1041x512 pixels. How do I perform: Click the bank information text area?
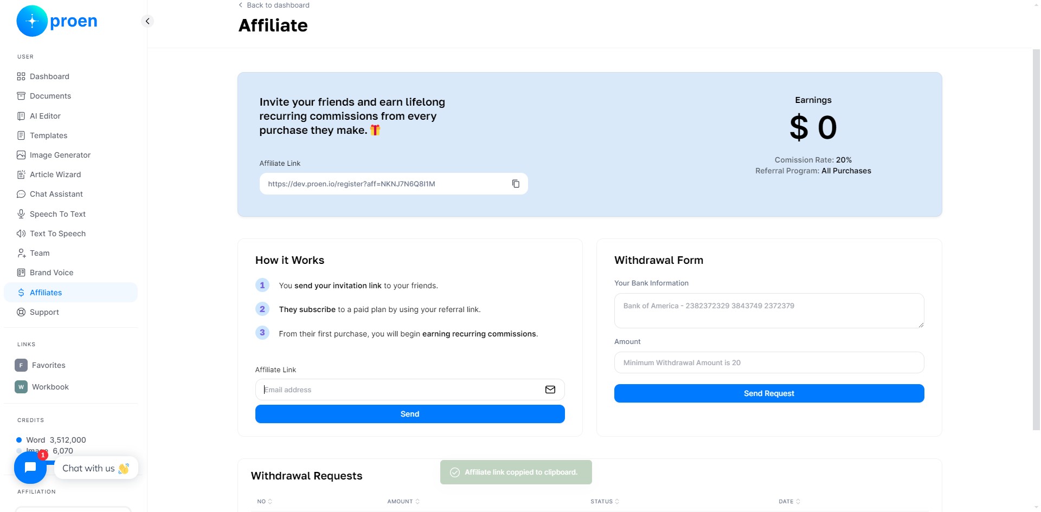pos(769,310)
